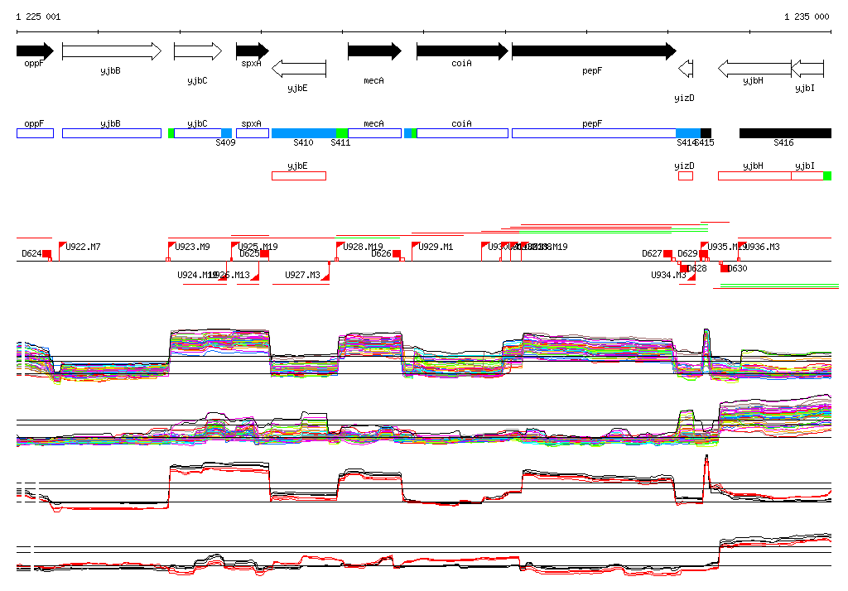Select the blue S414 segment
The width and height of the screenshot is (848, 591).
[688, 133]
